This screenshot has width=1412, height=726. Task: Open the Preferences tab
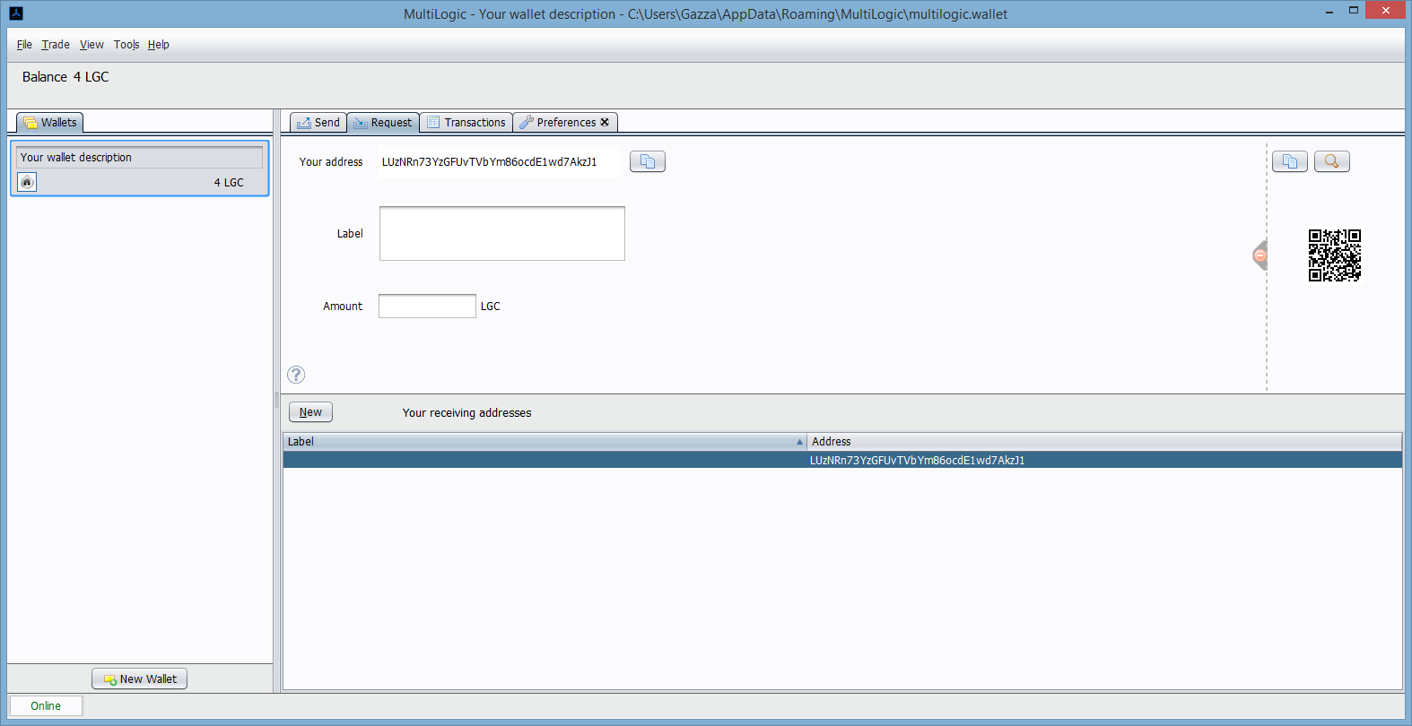565,122
